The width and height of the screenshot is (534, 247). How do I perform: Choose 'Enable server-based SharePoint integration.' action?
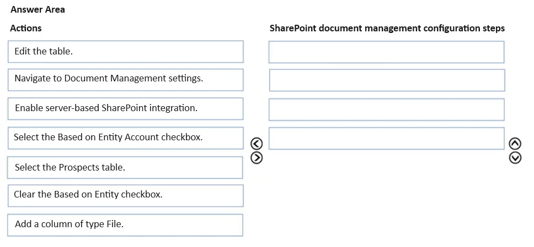126,109
